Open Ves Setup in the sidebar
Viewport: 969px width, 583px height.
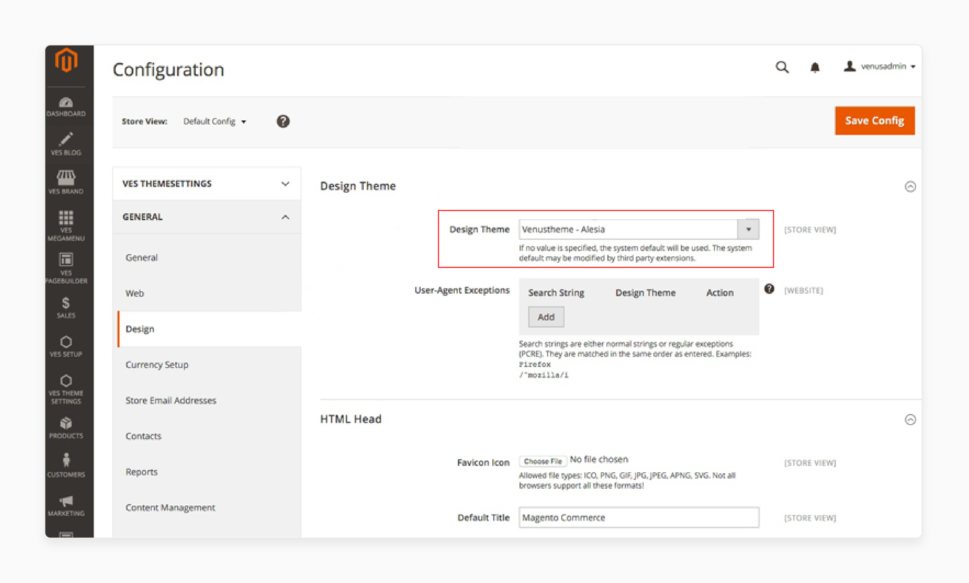click(66, 346)
